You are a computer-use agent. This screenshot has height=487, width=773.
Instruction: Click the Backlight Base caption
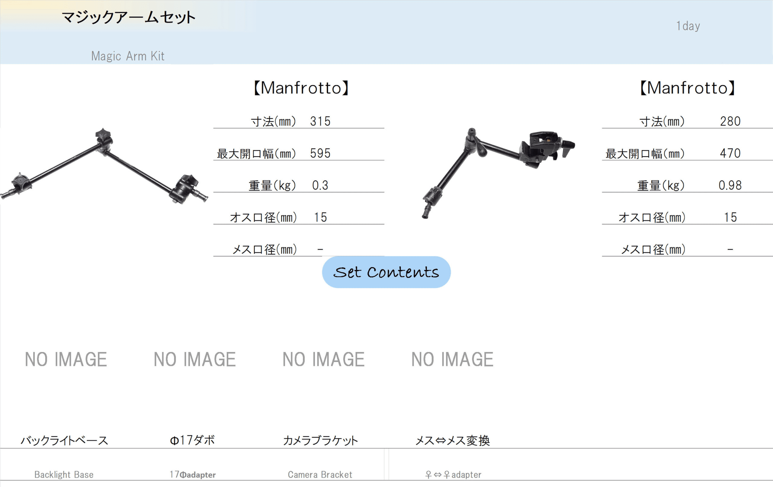[x=64, y=475]
